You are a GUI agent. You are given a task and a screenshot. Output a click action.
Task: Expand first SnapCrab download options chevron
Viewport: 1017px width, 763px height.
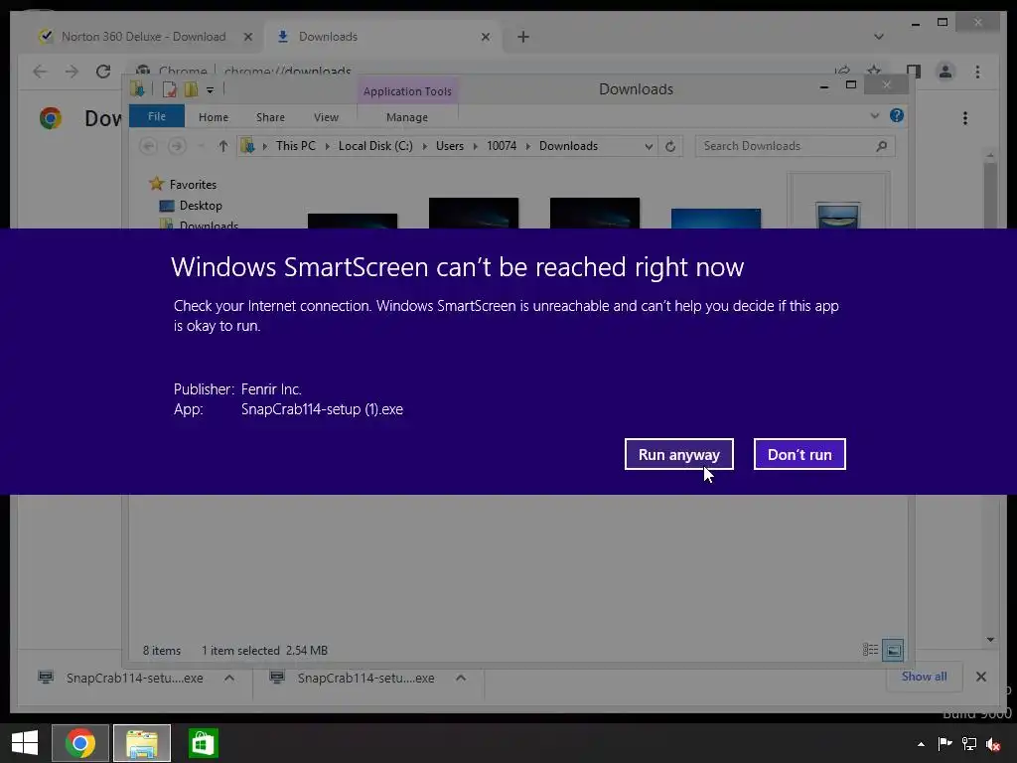click(x=229, y=678)
